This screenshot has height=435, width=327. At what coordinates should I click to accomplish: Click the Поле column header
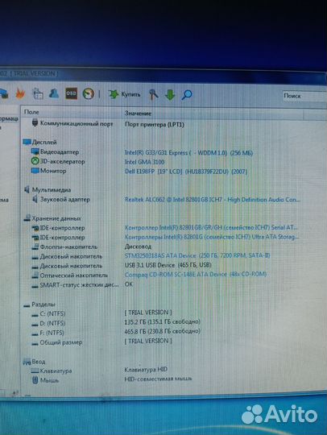pyautogui.click(x=72, y=112)
